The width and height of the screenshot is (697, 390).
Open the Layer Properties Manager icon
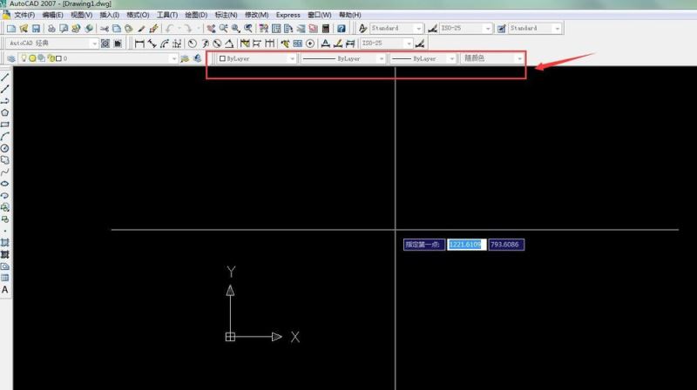[x=11, y=58]
